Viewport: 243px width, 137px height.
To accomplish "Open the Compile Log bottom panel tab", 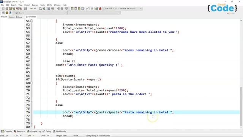I will pos(34,131).
